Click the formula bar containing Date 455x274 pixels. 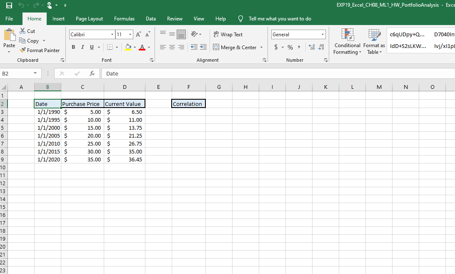tap(277, 73)
